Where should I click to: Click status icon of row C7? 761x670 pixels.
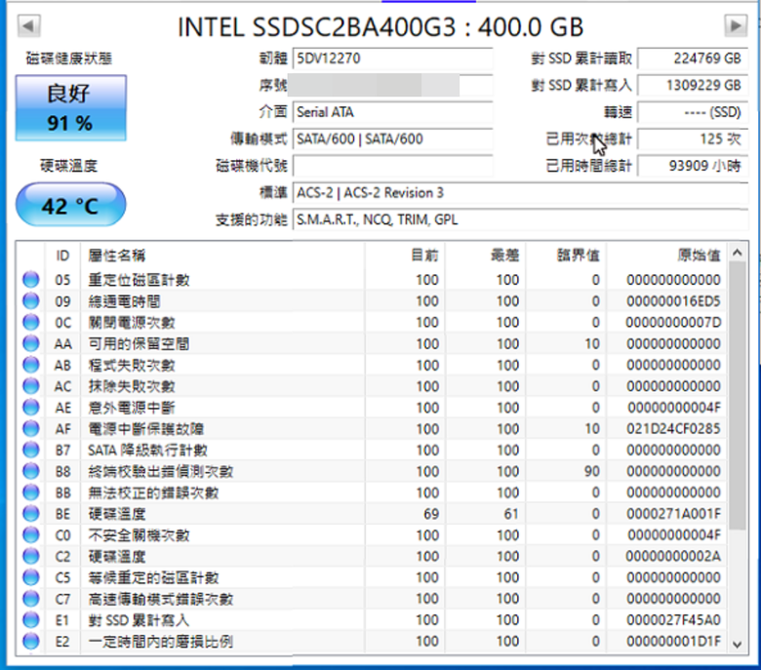click(31, 599)
